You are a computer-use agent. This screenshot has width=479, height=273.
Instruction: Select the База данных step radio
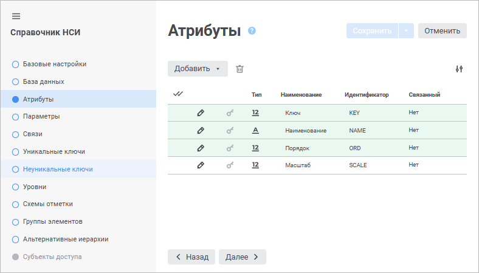click(x=16, y=81)
